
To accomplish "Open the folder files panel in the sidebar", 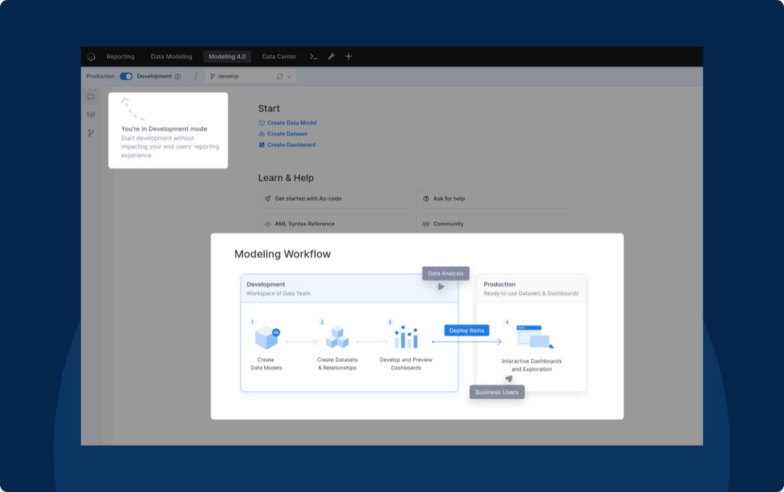I will pyautogui.click(x=91, y=97).
